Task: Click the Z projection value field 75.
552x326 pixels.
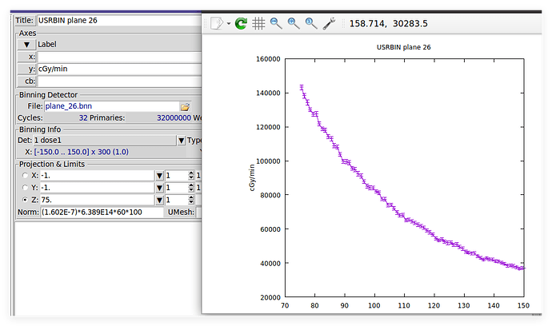Action: [97, 200]
